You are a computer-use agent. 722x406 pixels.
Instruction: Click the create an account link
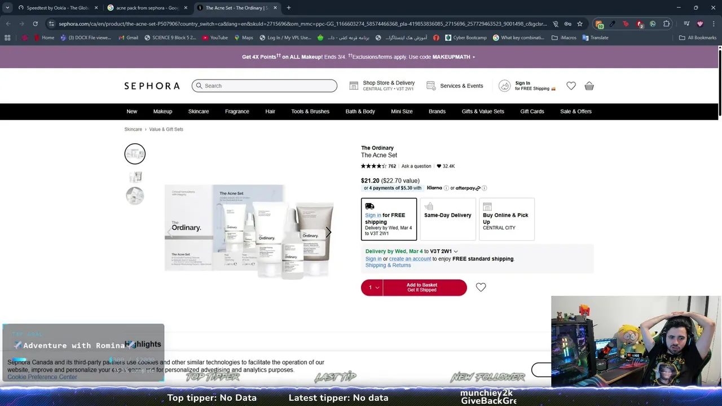[x=410, y=259]
